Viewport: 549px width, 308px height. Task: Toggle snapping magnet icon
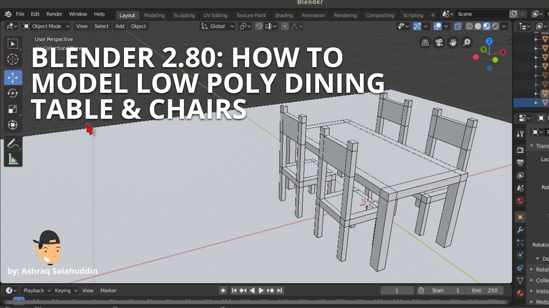pos(259,26)
